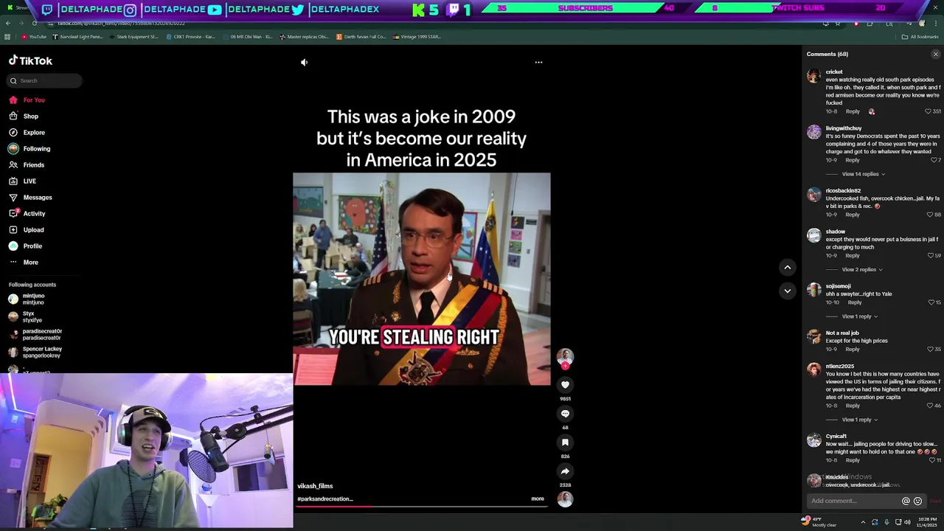Image resolution: width=944 pixels, height=531 pixels.
Task: Like ricosbackin82's comment heart
Action: (929, 215)
